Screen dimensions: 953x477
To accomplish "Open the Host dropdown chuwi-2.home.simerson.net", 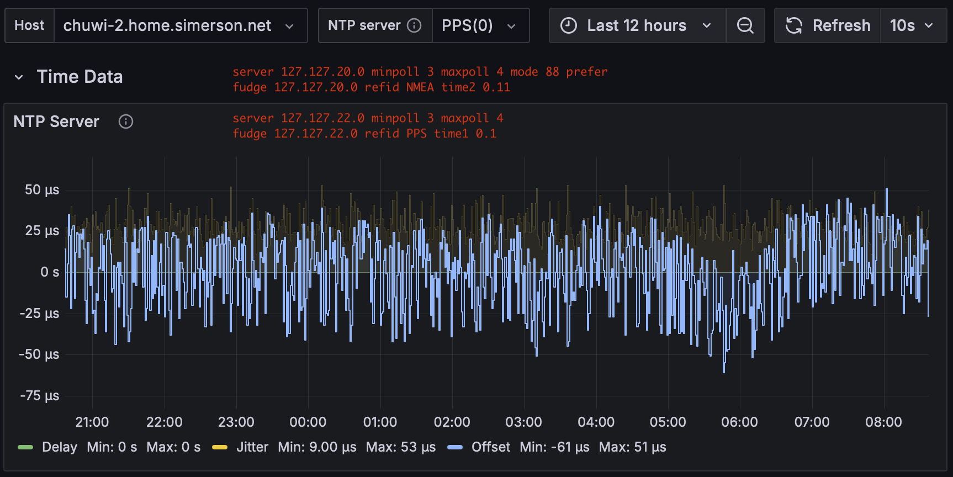I will [181, 25].
